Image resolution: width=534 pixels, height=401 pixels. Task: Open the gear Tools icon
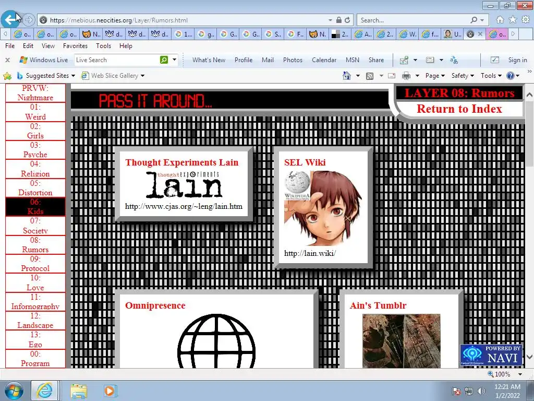tap(526, 20)
